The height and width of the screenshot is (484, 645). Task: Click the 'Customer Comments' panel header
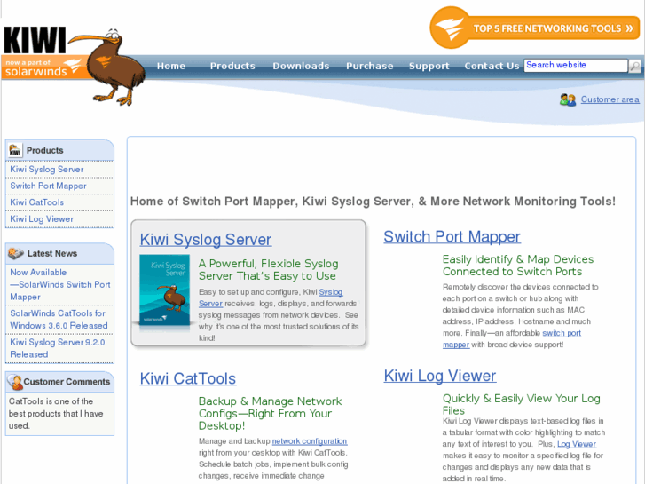click(59, 382)
